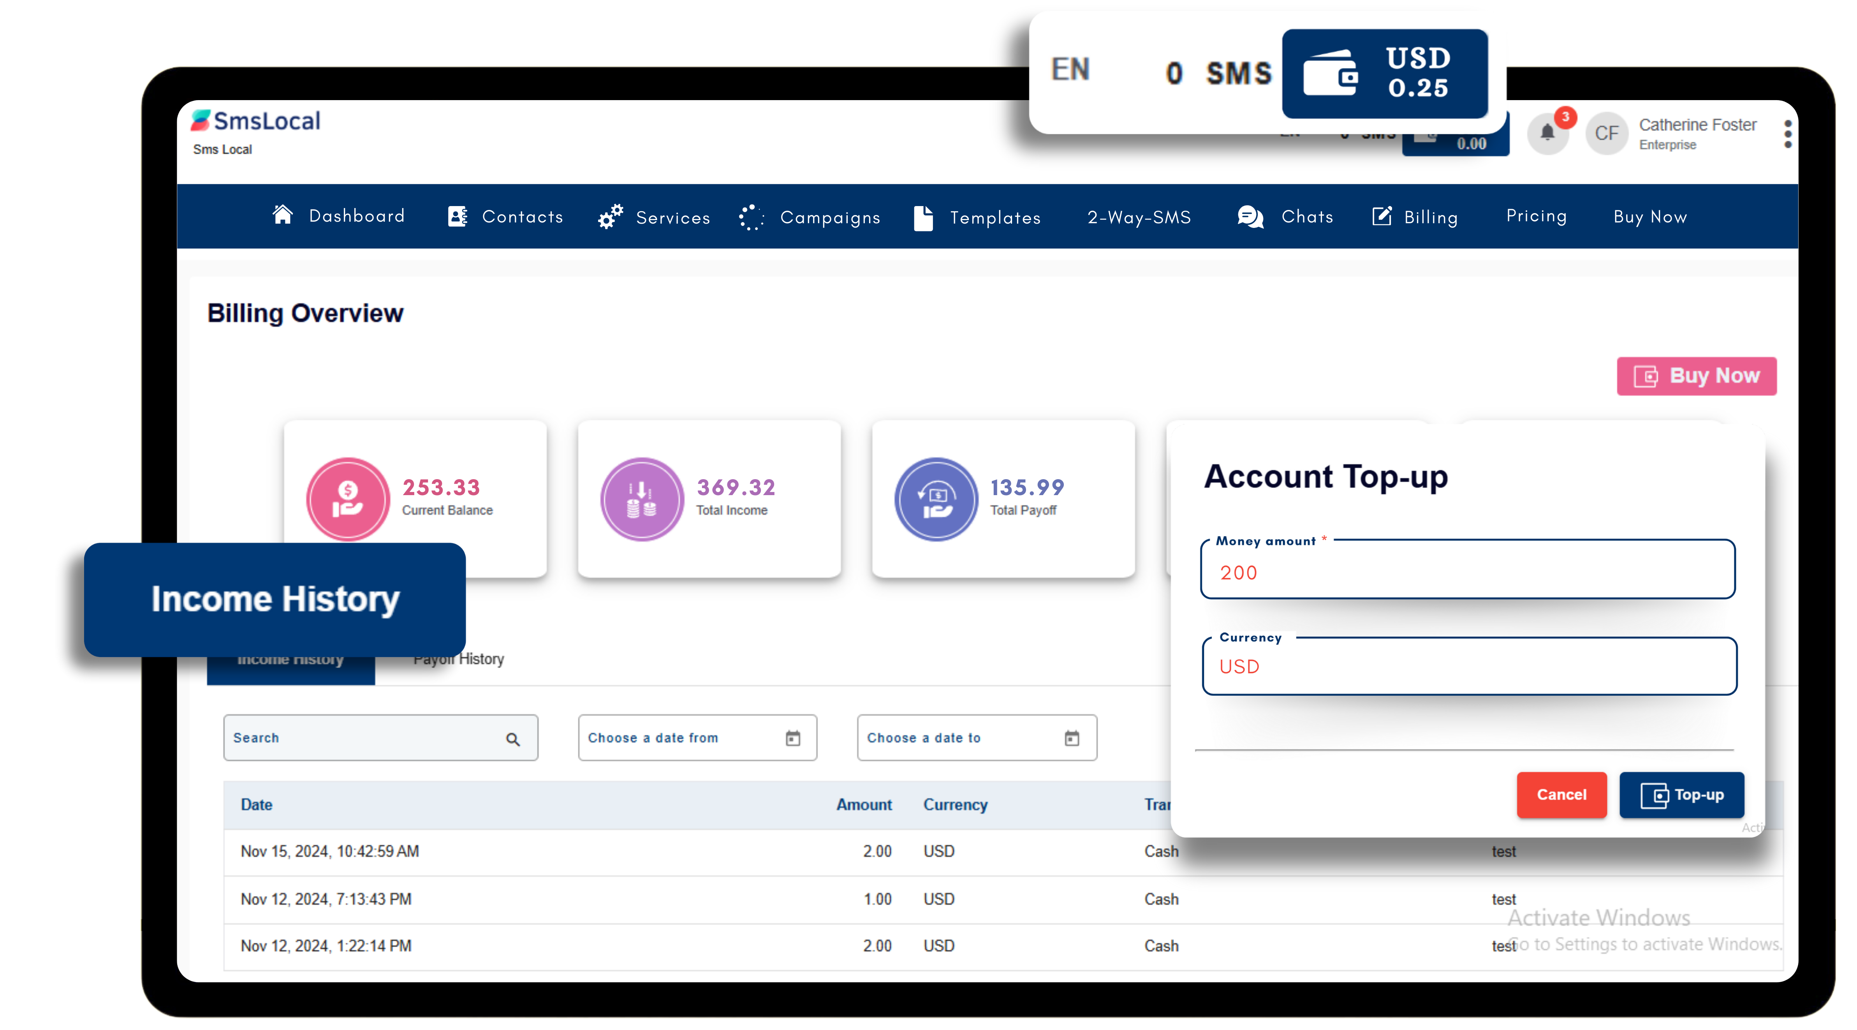Click the Chats speech bubble icon

point(1249,216)
